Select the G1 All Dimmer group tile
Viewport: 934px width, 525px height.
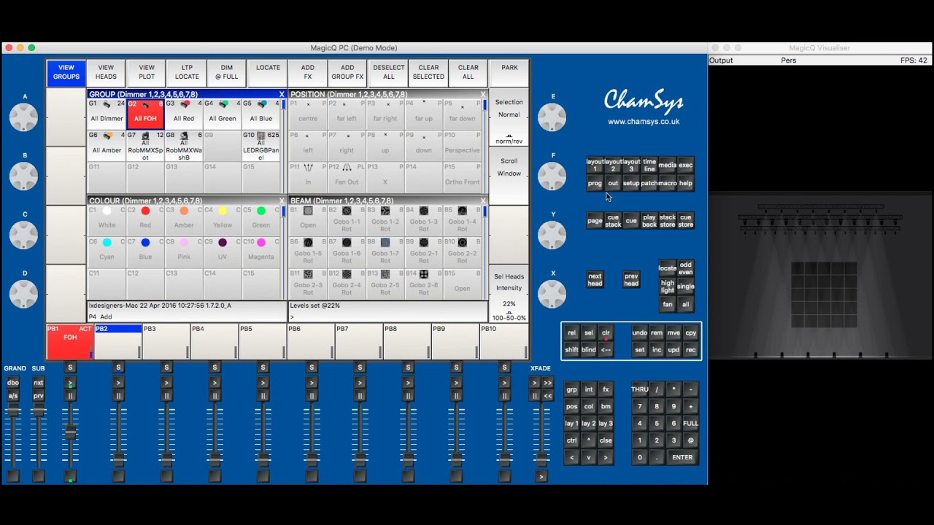click(x=107, y=114)
